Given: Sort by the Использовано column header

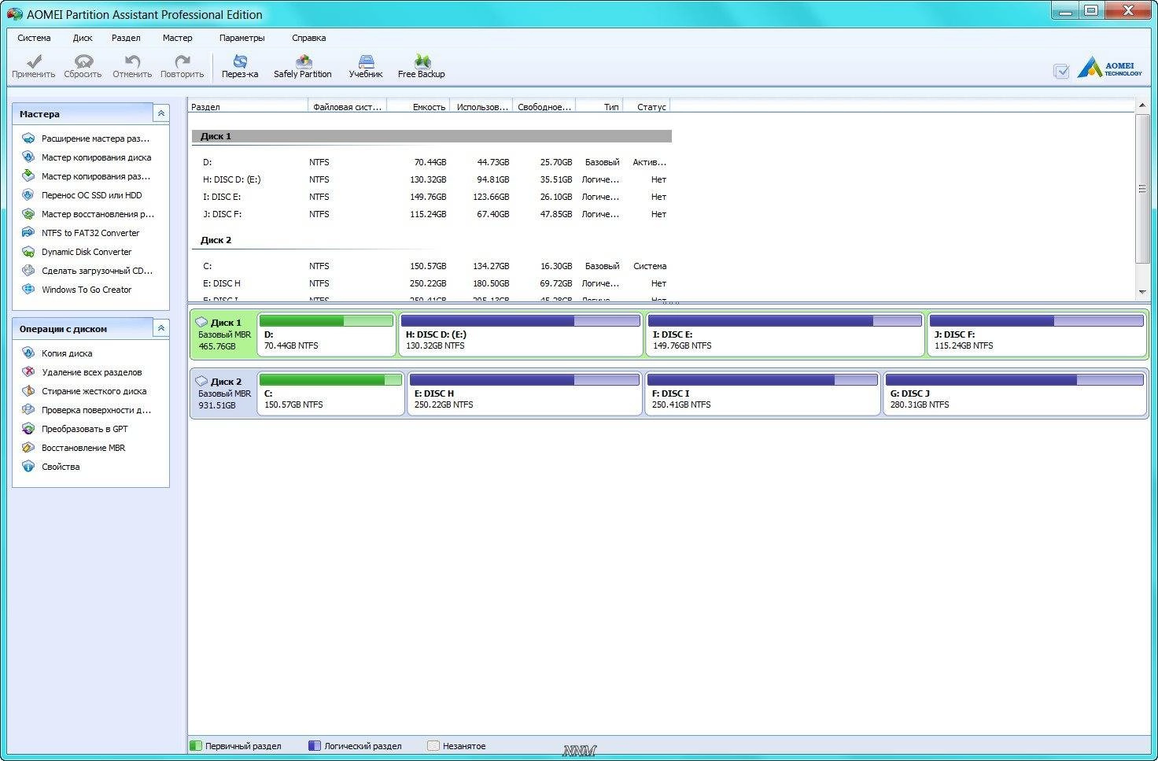Looking at the screenshot, I should click(481, 107).
